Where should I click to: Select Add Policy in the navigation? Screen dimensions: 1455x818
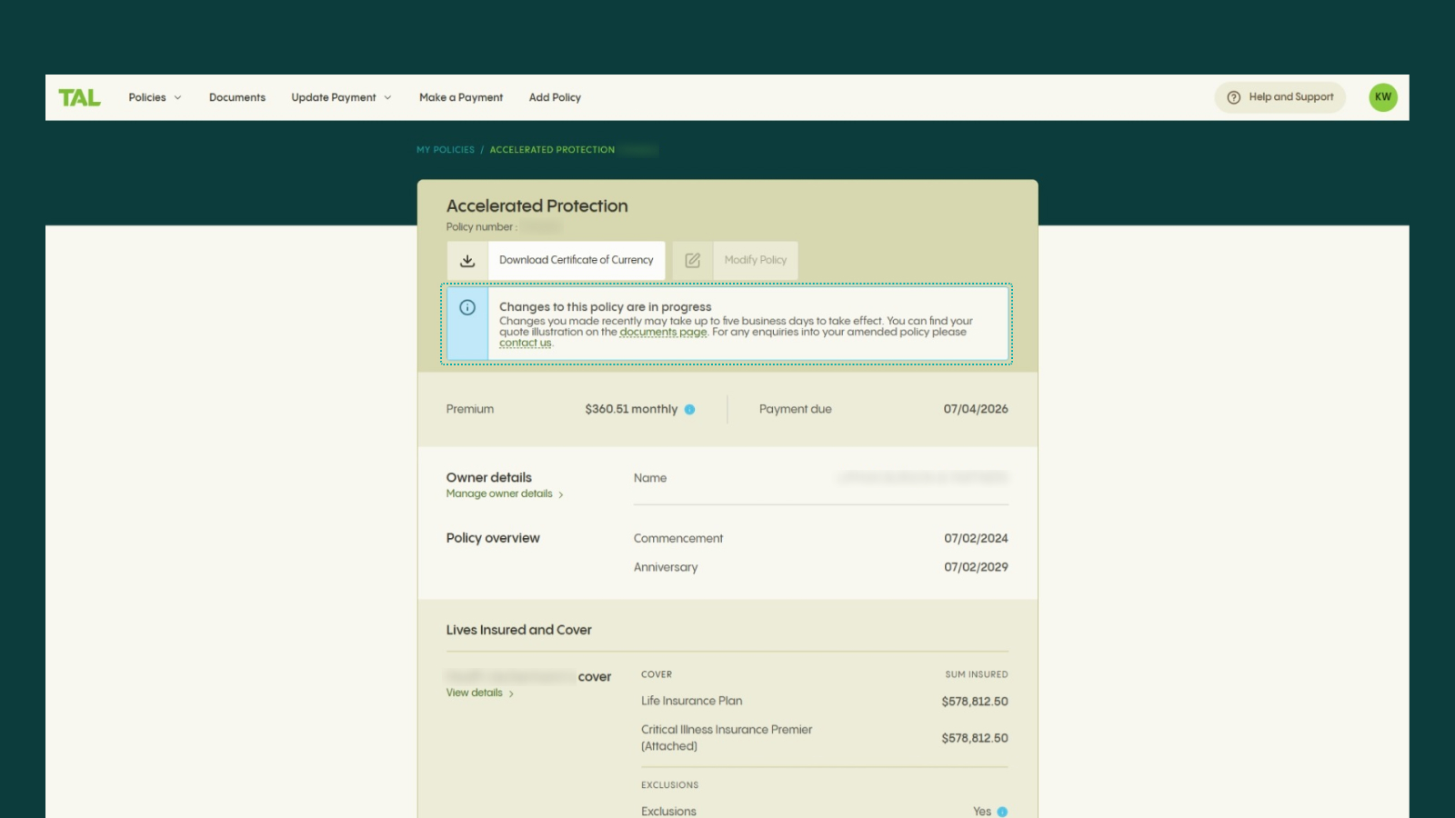tap(555, 97)
